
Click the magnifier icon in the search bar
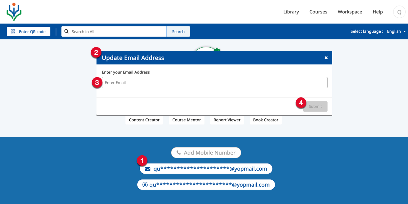click(x=67, y=31)
